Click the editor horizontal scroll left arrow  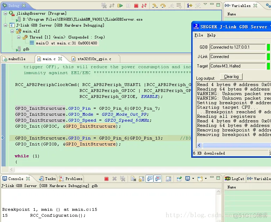pyautogui.click(x=12, y=169)
